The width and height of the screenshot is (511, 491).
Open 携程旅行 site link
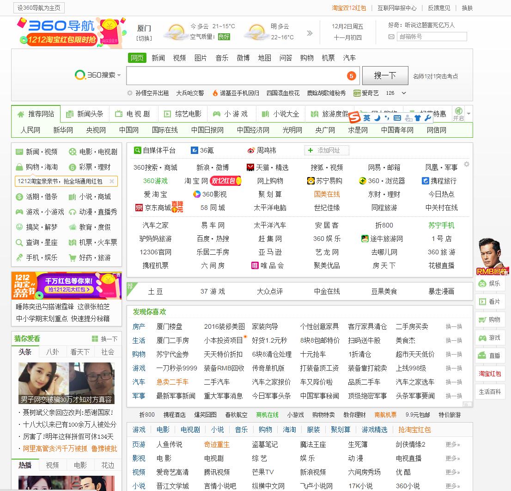click(439, 181)
